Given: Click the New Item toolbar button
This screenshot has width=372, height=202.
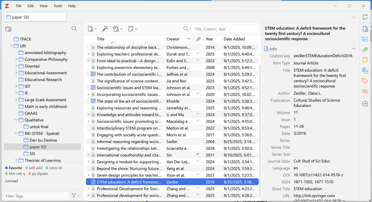Looking at the screenshot, I should (92, 29).
